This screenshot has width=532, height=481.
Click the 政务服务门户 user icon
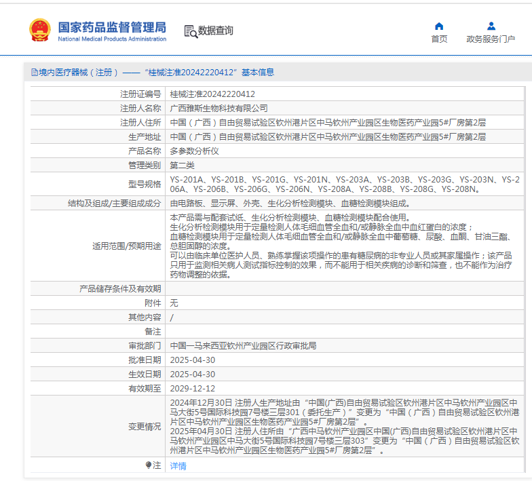(x=491, y=26)
